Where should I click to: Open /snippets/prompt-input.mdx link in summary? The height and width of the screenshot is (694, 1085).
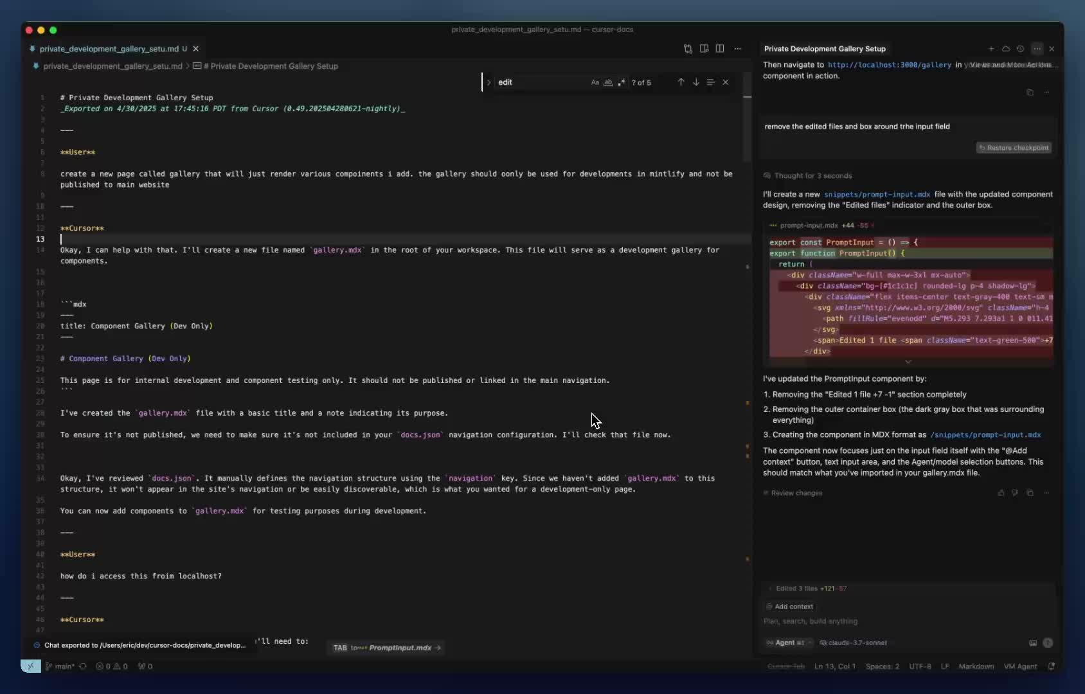(985, 435)
